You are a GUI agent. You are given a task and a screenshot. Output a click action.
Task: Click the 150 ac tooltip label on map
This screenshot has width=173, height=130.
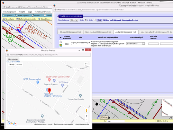[x=104, y=118]
